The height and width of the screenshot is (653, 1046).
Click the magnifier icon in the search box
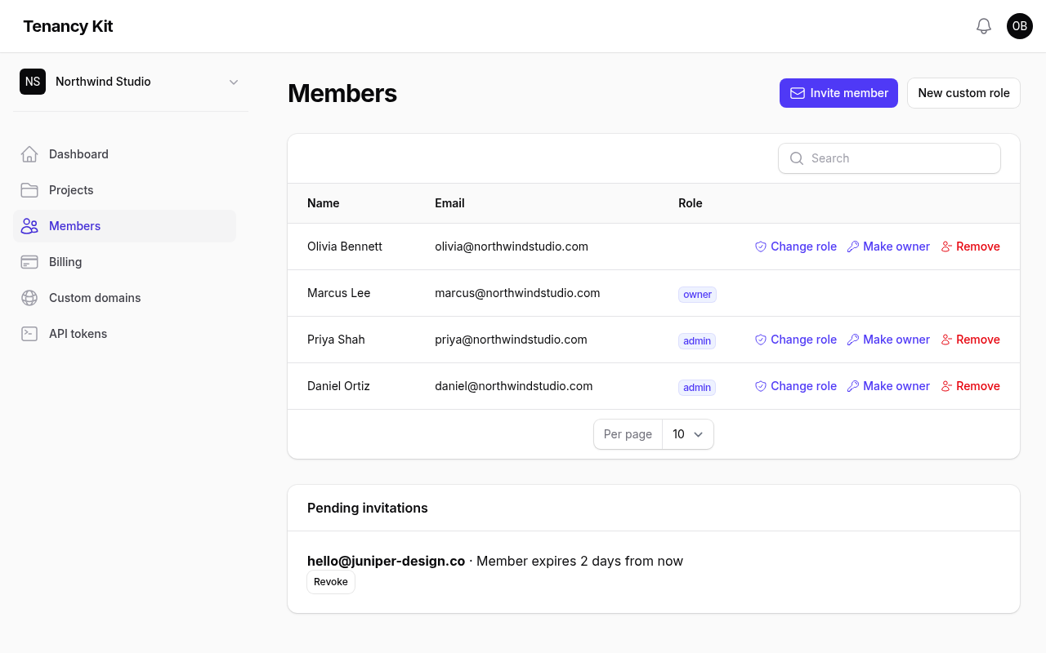(x=797, y=158)
